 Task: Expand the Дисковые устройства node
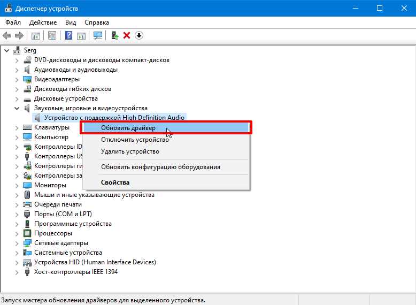point(17,99)
